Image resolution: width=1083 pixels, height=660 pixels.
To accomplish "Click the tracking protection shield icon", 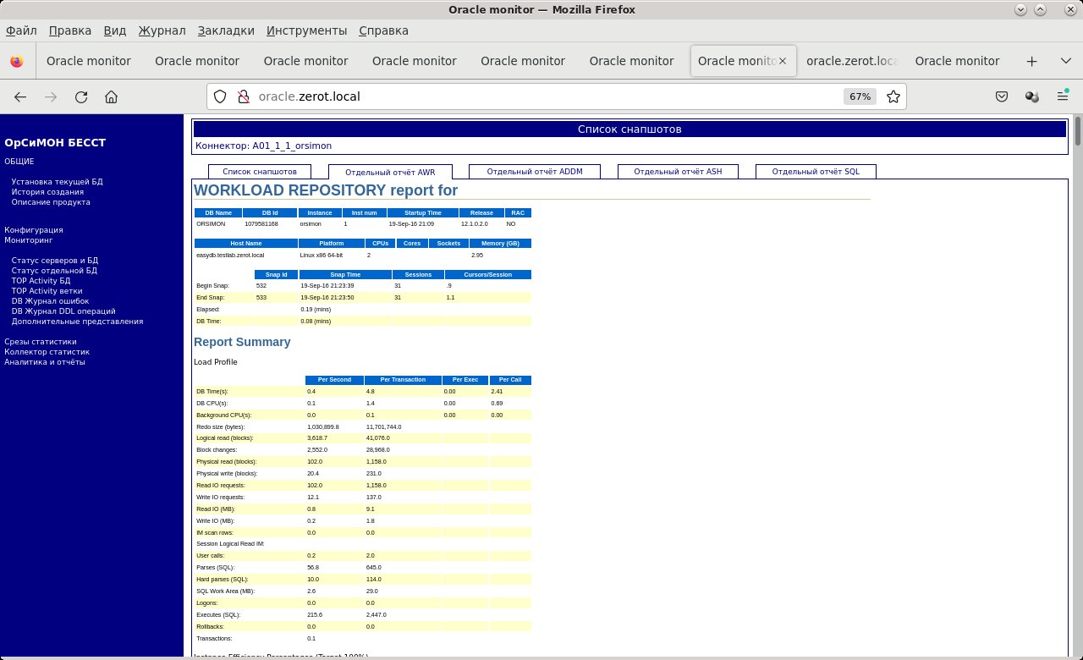I will (220, 96).
